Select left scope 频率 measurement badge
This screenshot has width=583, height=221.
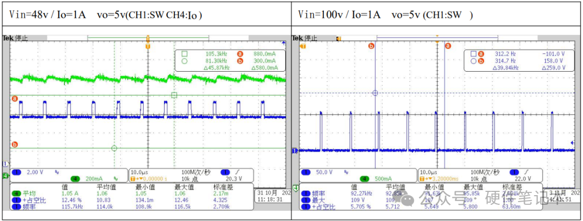[16, 207]
